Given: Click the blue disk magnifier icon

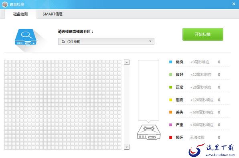Looking at the screenshot, I should [26, 37].
